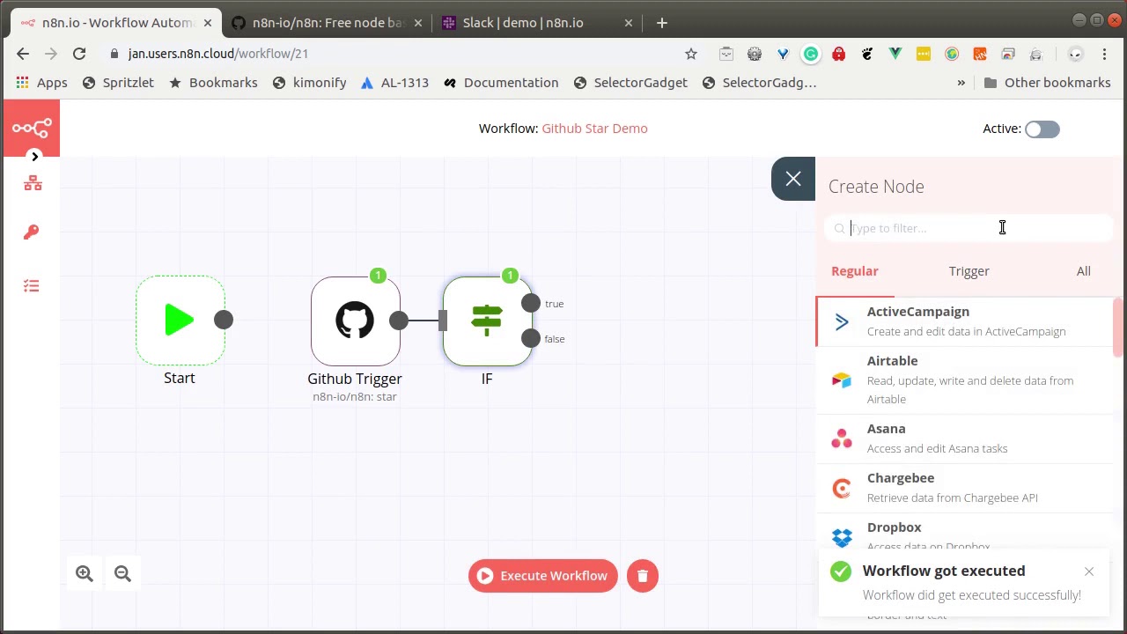Switch to the Trigger nodes tab

click(969, 271)
